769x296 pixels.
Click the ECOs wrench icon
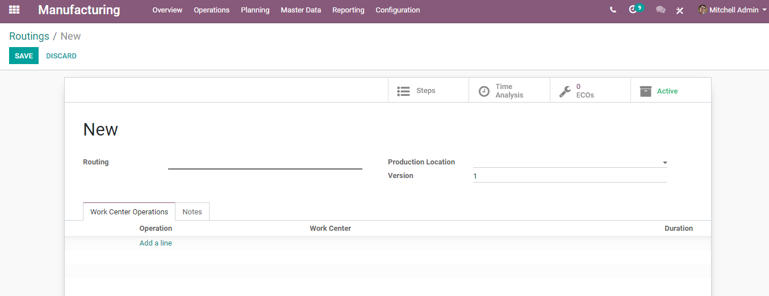tap(565, 91)
